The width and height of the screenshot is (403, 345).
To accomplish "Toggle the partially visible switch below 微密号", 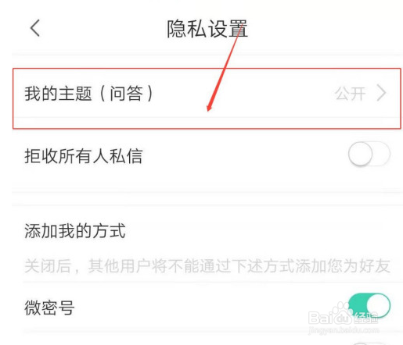I will [370, 343].
